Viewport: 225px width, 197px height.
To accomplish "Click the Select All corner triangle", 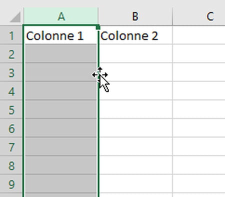I will pyautogui.click(x=15, y=17).
